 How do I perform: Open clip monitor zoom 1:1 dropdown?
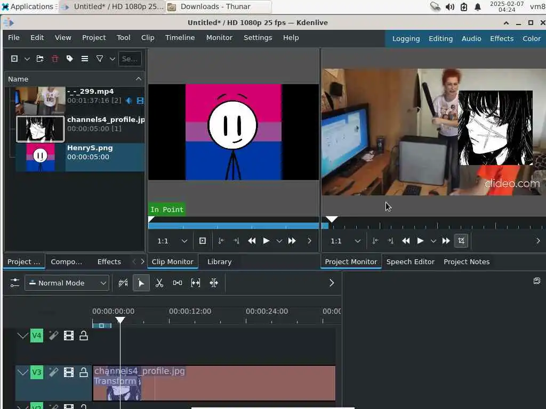point(172,241)
